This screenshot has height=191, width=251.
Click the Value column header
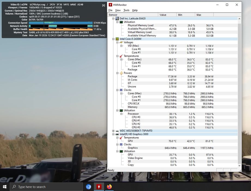pyautogui.click(x=167, y=15)
